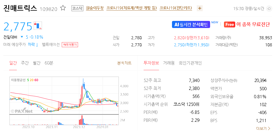The image size is (276, 133).
Task: Switch to the 월간 chart tab
Action: click(x=37, y=63)
